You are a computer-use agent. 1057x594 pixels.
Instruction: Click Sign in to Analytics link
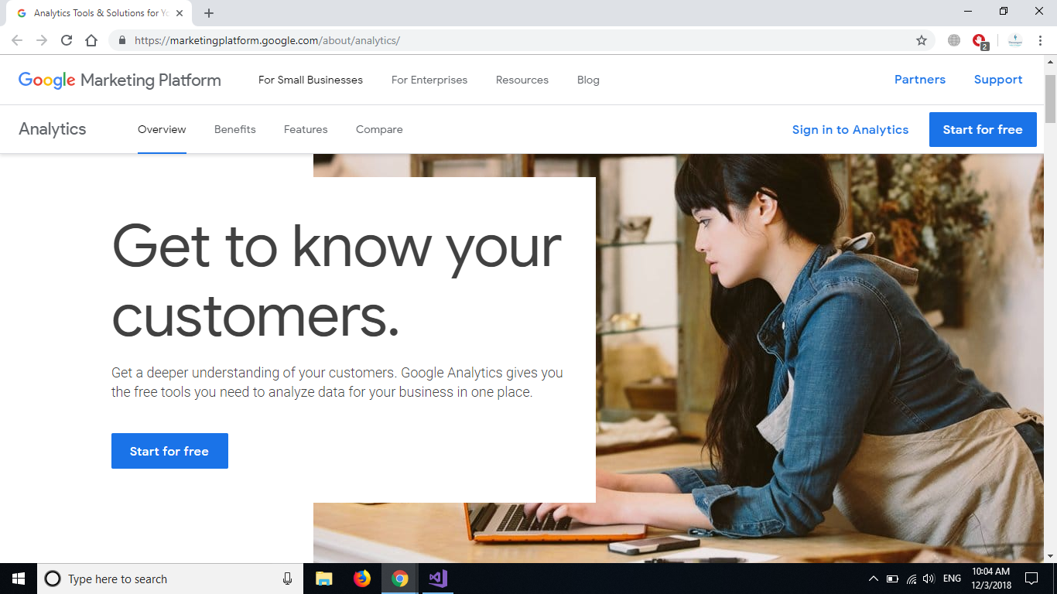[x=850, y=129]
